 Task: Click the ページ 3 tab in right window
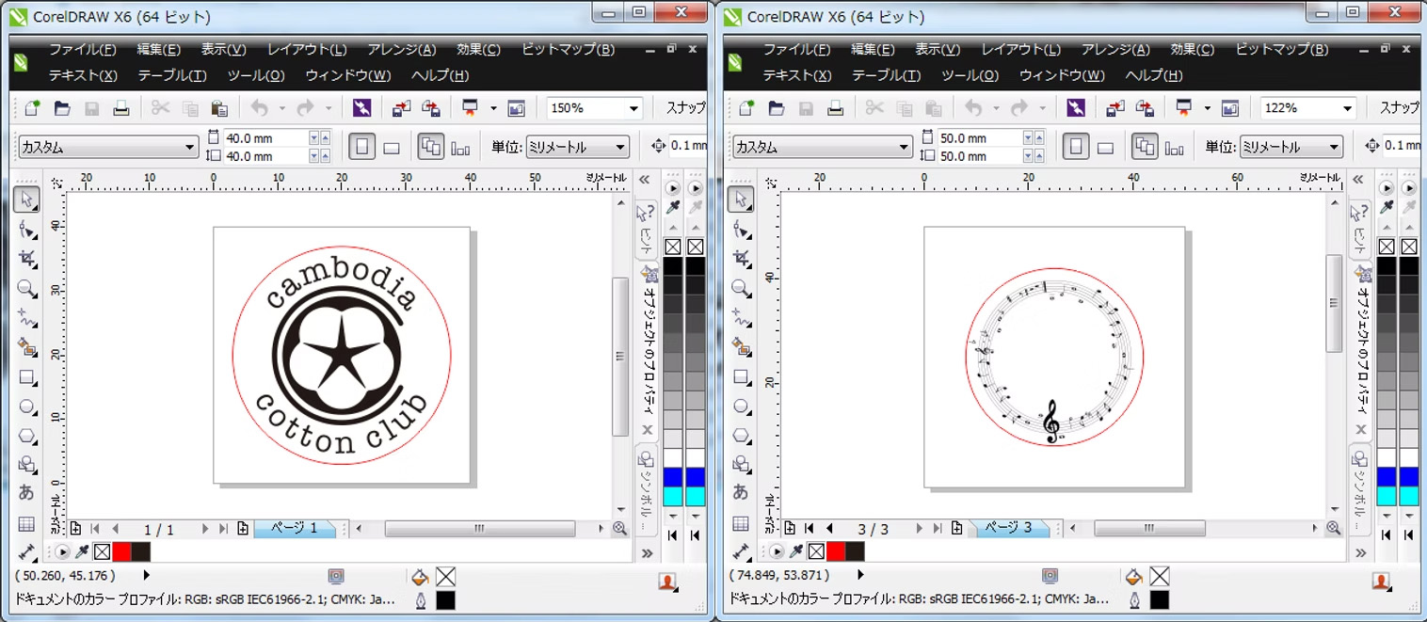[x=1009, y=528]
